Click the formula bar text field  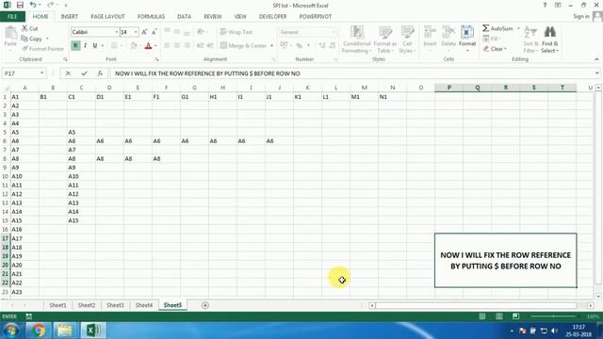pos(351,73)
